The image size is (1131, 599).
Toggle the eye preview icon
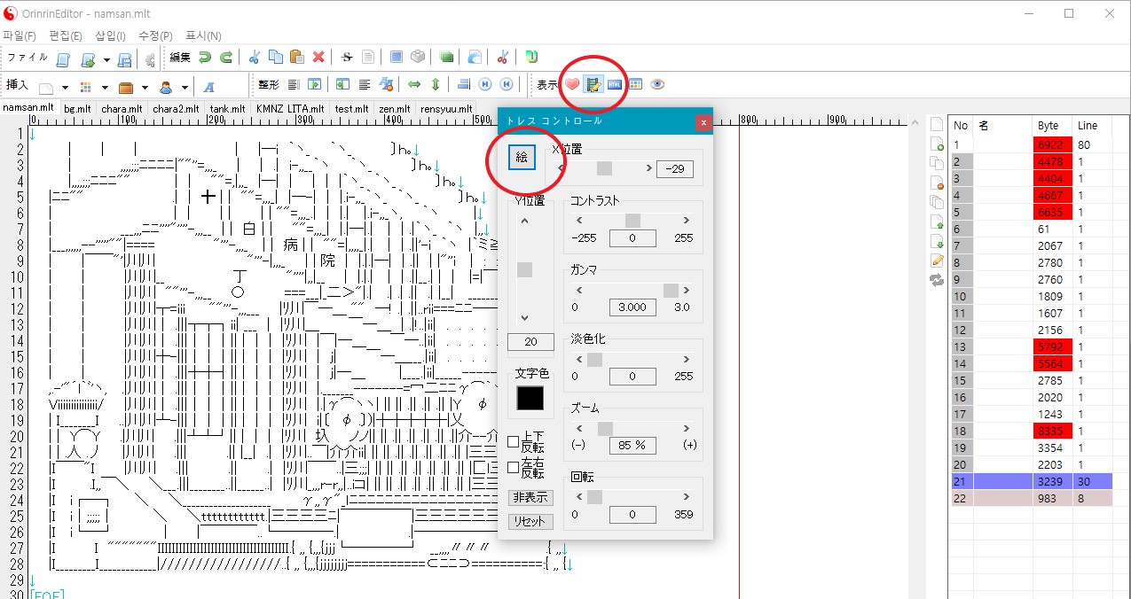(x=657, y=84)
